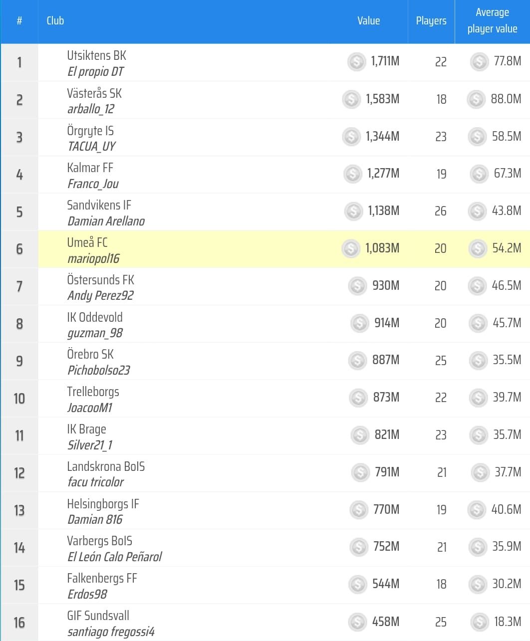
Task: Click the coin icon beside Trelleborgs 873M value
Action: click(x=358, y=398)
